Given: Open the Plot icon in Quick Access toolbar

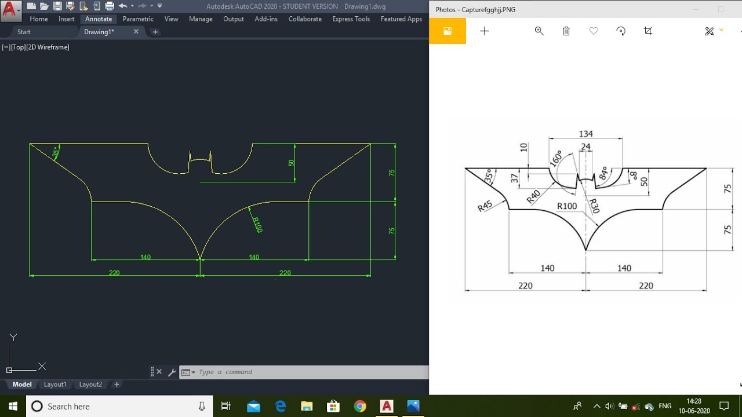Looking at the screenshot, I should [110, 6].
